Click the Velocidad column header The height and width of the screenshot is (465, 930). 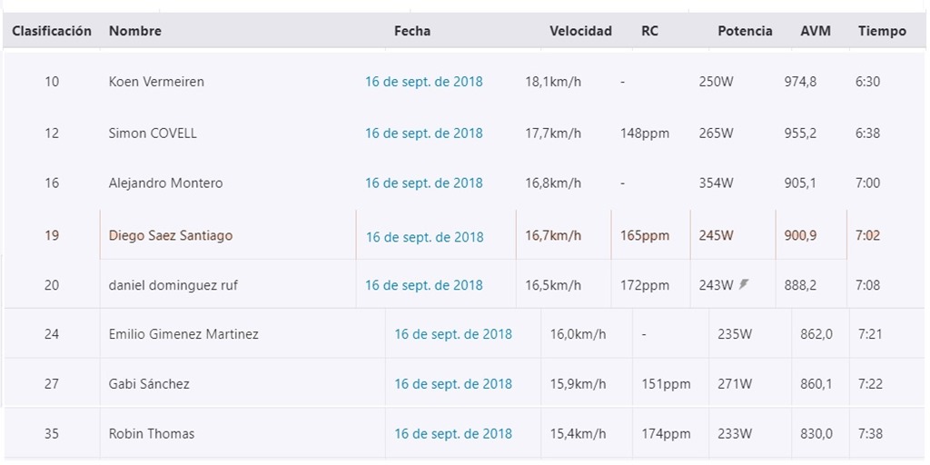pos(580,31)
